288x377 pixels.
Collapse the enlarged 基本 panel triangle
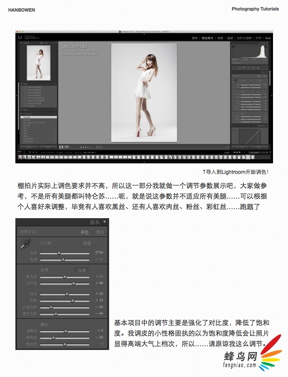(105, 222)
